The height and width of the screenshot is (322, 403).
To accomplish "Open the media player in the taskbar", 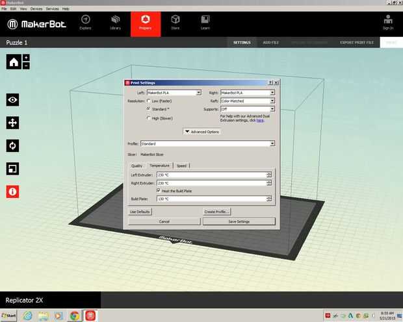I will coord(58,316).
